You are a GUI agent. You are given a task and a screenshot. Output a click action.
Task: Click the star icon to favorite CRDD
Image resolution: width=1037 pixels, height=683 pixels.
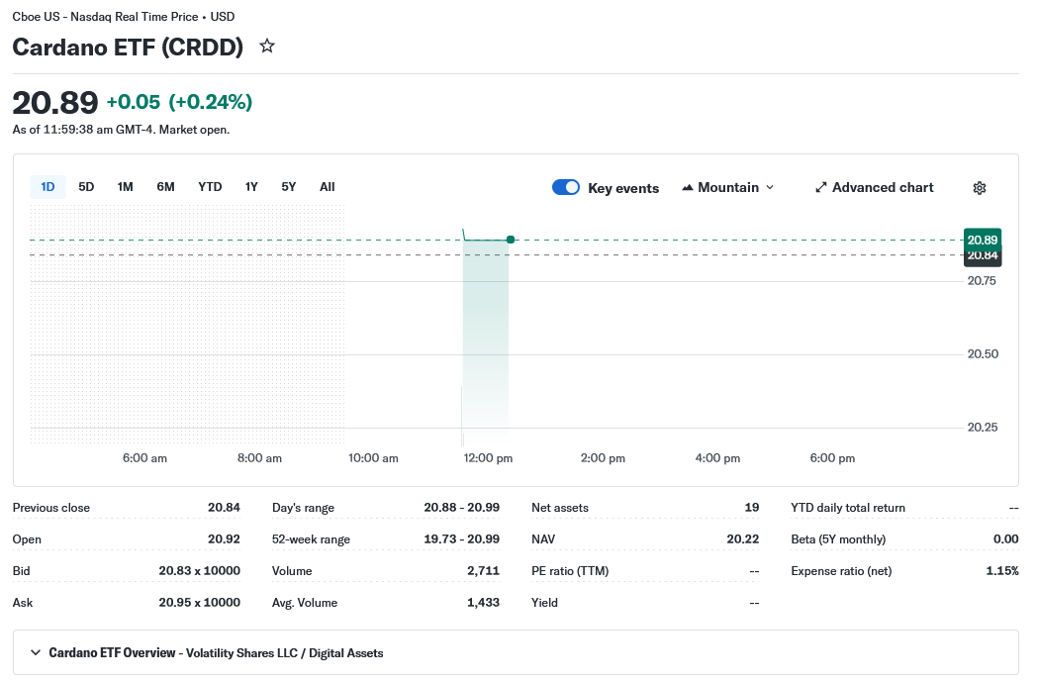pyautogui.click(x=266, y=46)
